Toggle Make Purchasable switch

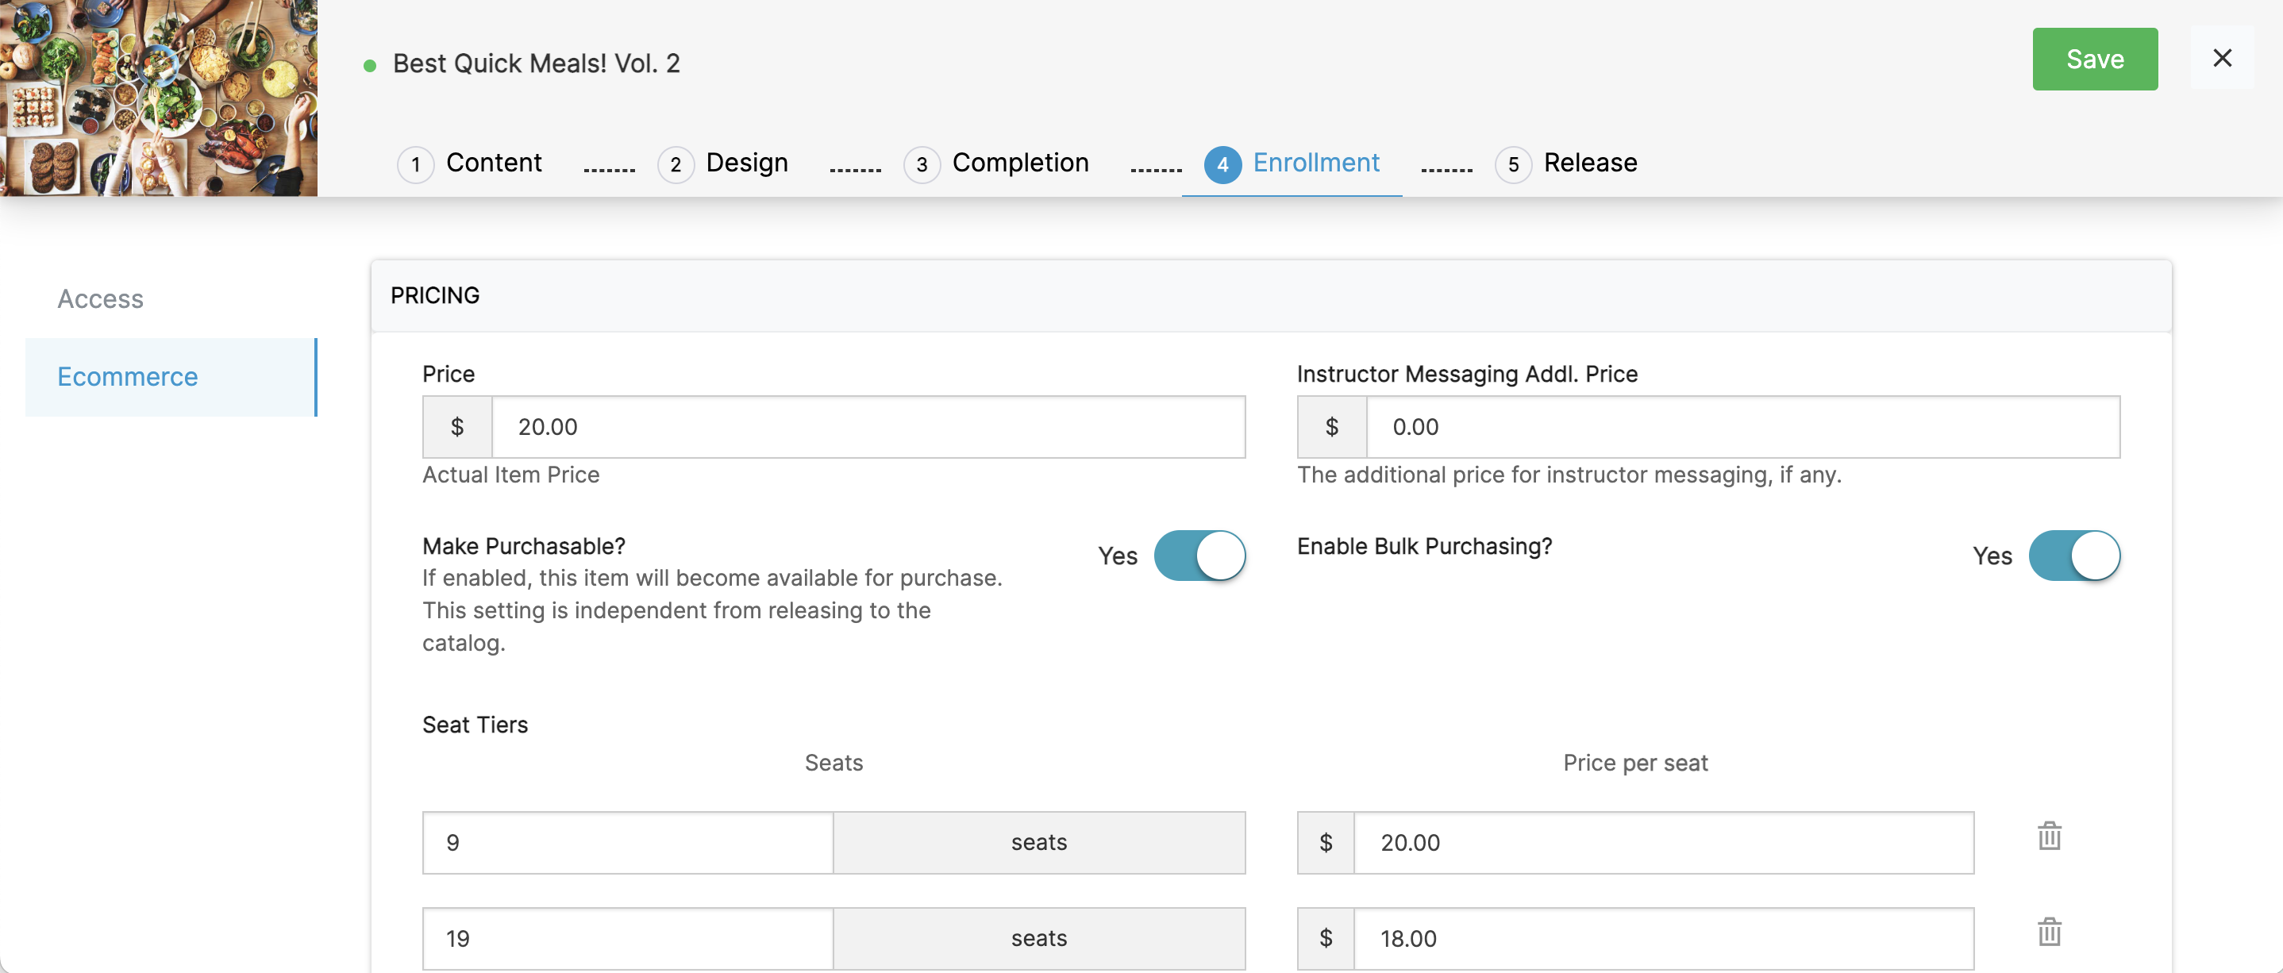click(x=1199, y=556)
